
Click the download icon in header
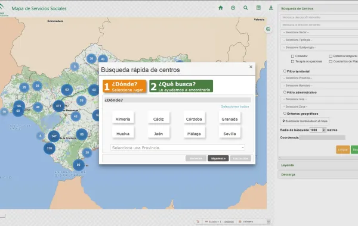(271, 8)
